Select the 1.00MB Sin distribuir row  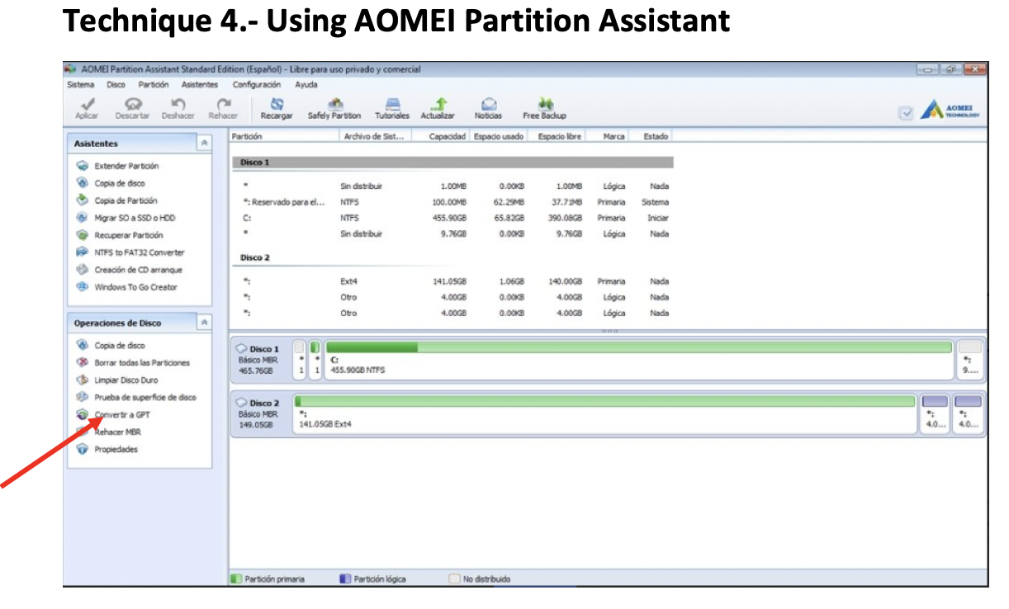(452, 186)
